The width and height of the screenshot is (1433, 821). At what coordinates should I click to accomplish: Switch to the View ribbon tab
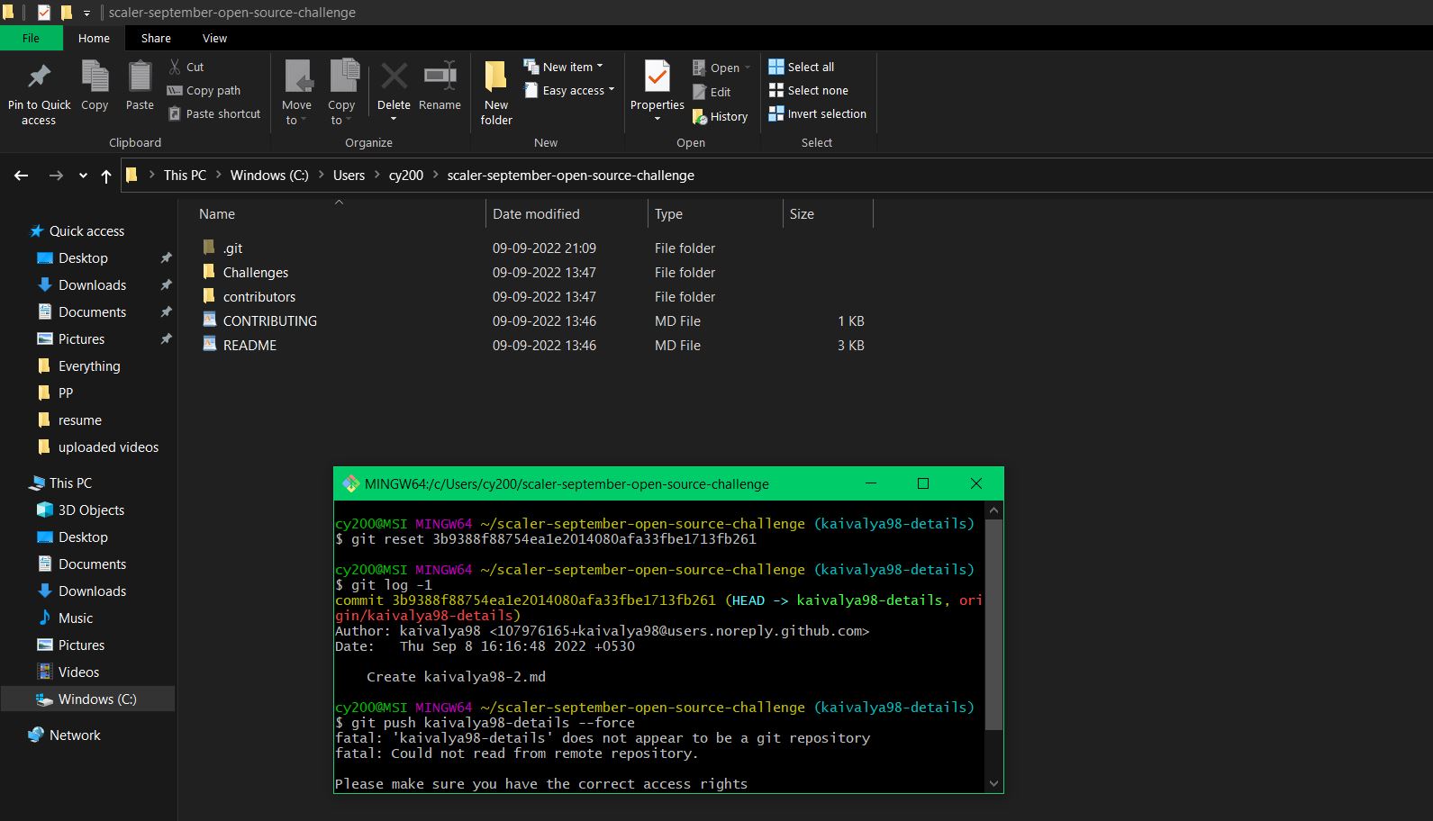(x=214, y=38)
